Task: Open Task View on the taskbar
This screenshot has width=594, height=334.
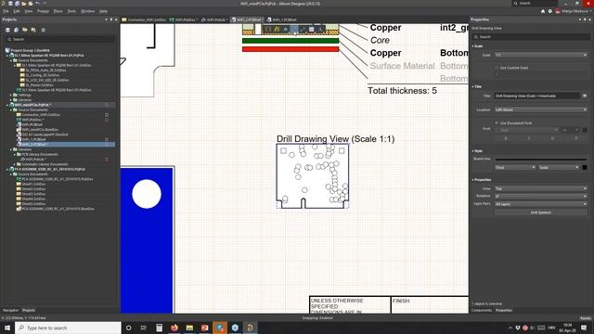Action: (x=144, y=328)
